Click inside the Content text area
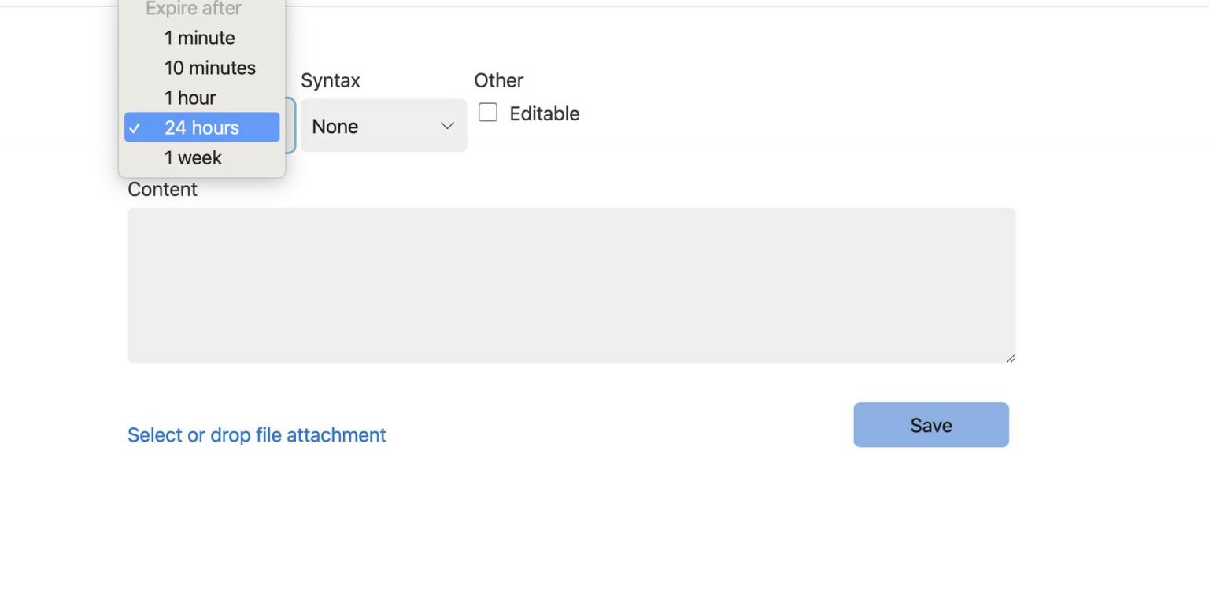Viewport: 1209px width, 606px height. tap(571, 285)
